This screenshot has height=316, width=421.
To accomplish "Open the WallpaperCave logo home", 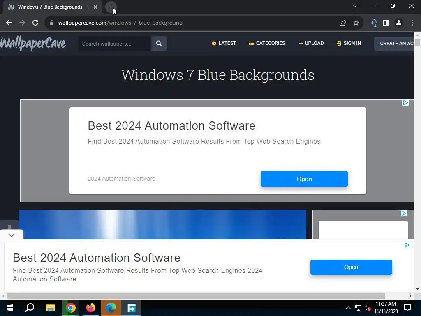I will point(33,44).
